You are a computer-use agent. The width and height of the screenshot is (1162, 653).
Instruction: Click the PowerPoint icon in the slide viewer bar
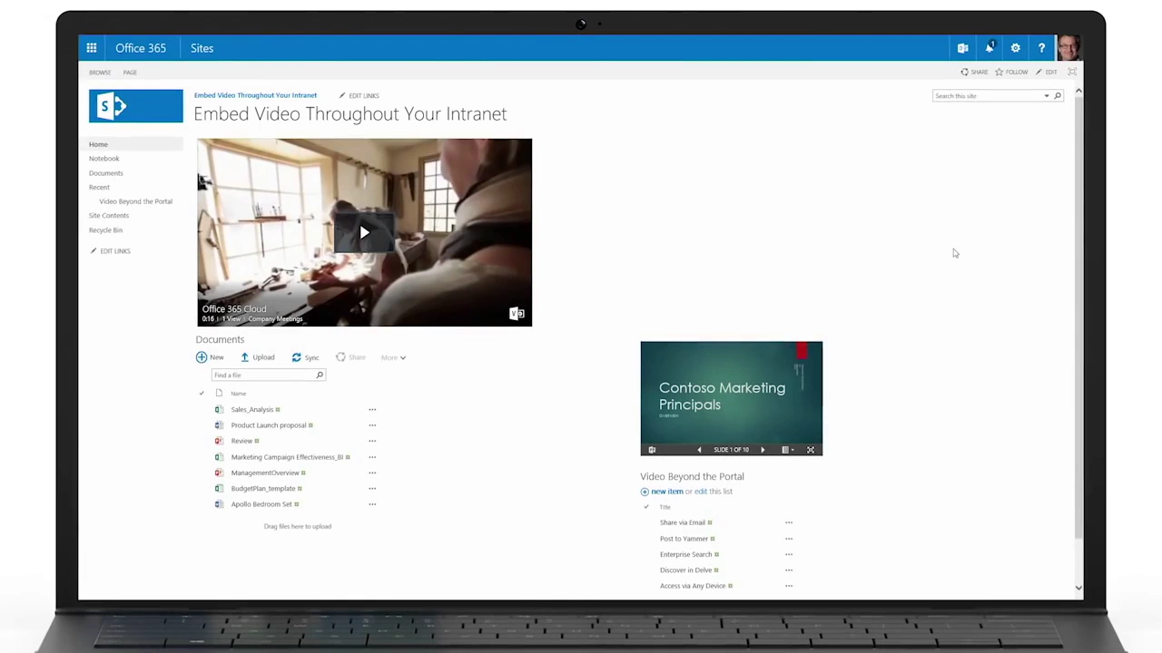coord(652,450)
